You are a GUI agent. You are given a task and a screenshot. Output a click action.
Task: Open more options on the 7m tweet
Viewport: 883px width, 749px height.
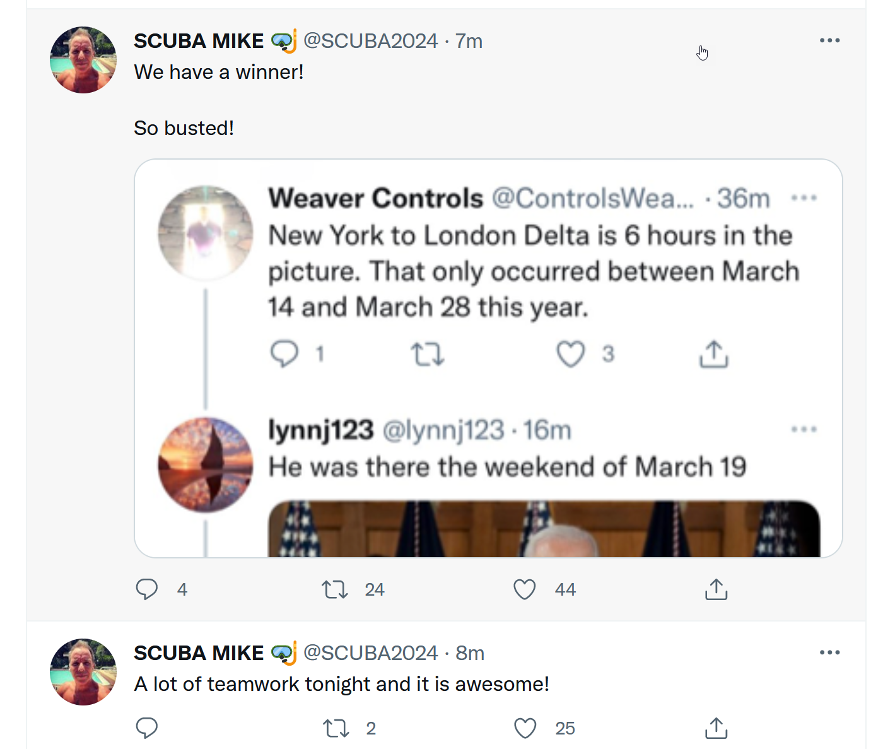click(829, 40)
